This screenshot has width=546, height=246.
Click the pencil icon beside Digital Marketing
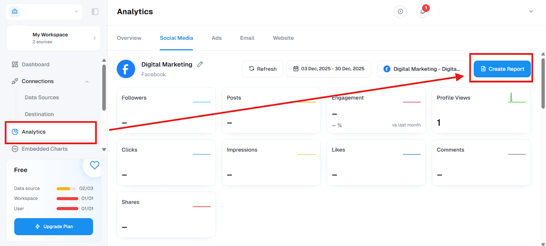tap(200, 64)
